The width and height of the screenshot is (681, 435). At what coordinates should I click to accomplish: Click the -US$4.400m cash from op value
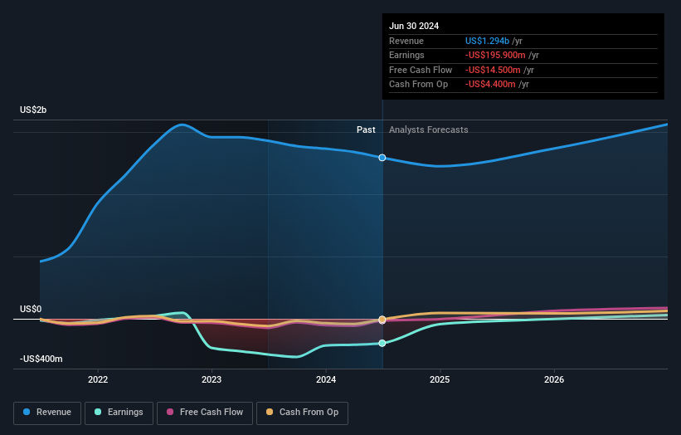490,85
